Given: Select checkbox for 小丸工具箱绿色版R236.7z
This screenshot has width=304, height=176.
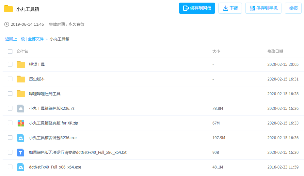Looking at the screenshot, I should [10, 108].
